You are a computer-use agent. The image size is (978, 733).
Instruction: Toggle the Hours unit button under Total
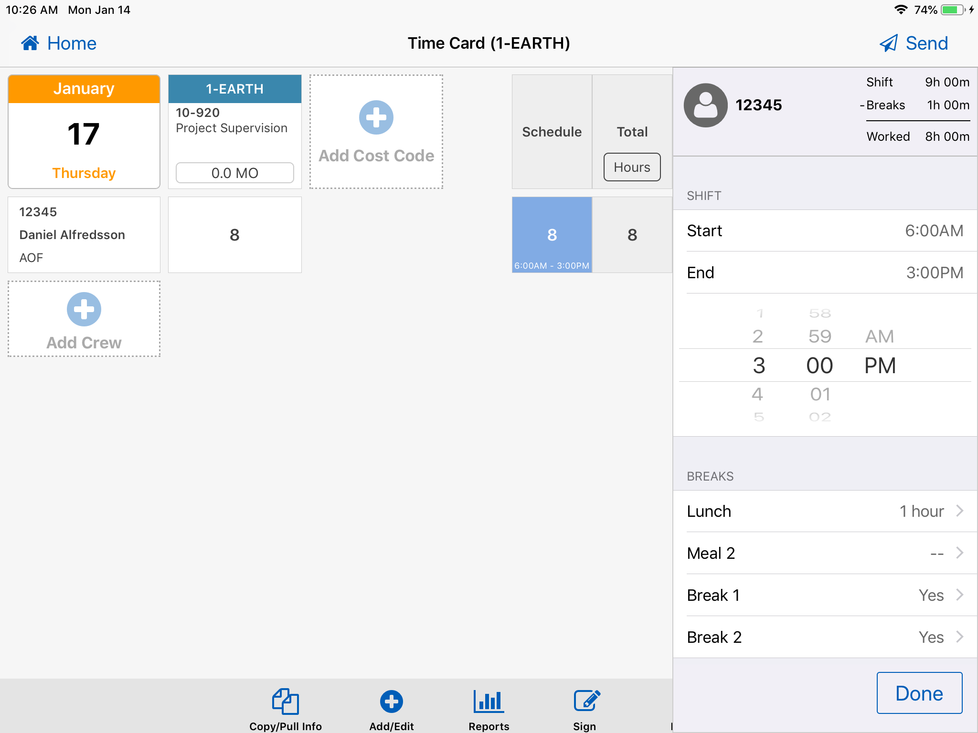632,167
